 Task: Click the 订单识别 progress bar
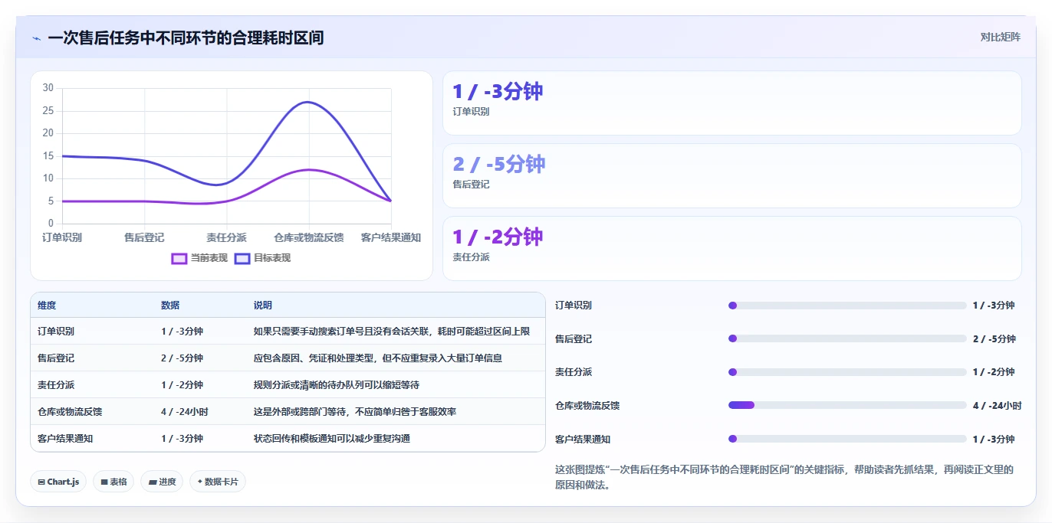(847, 306)
